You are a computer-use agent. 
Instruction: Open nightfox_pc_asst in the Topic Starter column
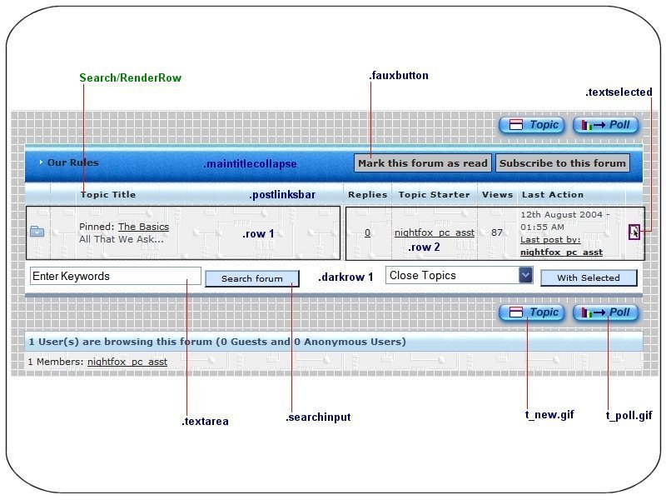(434, 232)
